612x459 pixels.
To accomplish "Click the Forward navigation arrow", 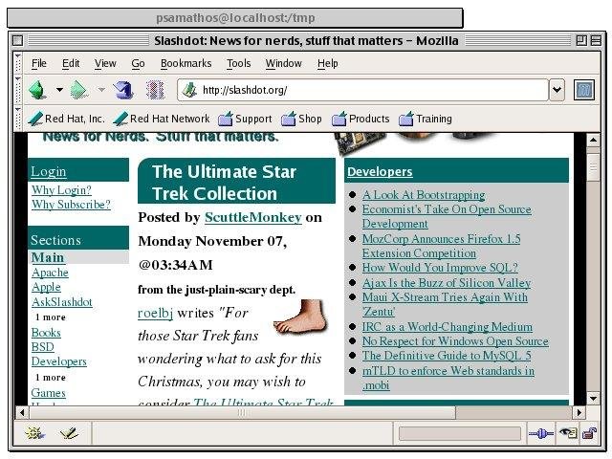I will (78, 89).
